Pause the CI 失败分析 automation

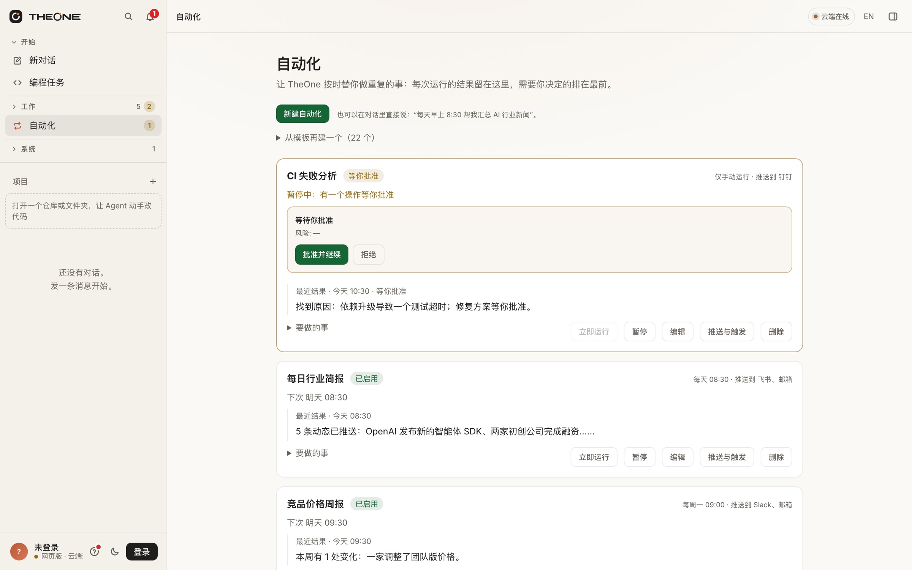[x=639, y=331]
